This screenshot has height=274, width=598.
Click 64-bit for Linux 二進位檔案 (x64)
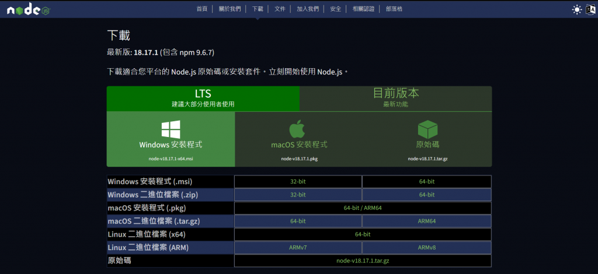pyautogui.click(x=363, y=234)
